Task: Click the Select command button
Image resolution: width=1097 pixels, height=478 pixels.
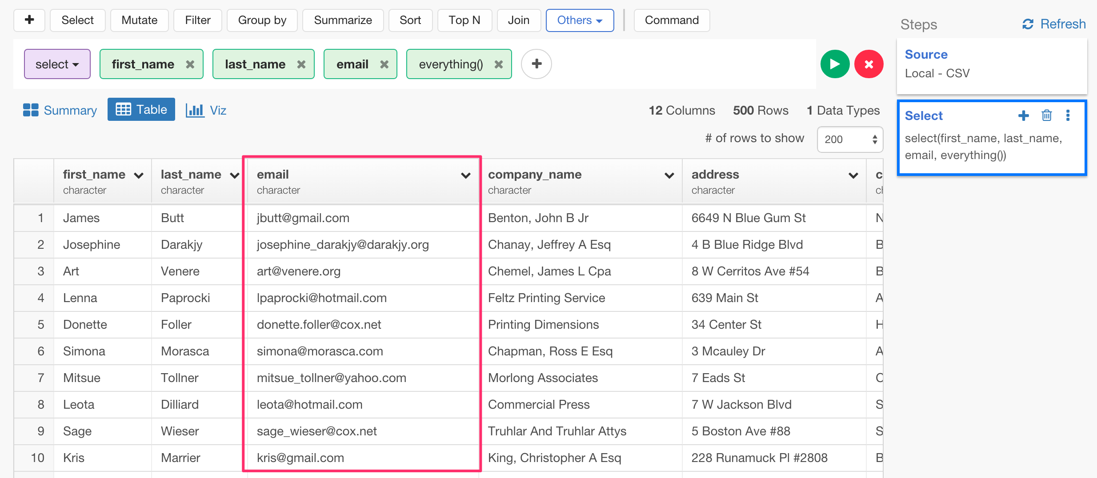Action: pyautogui.click(x=77, y=20)
